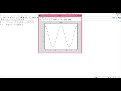Click Open file icon in Editor toolbar

[3, 18]
